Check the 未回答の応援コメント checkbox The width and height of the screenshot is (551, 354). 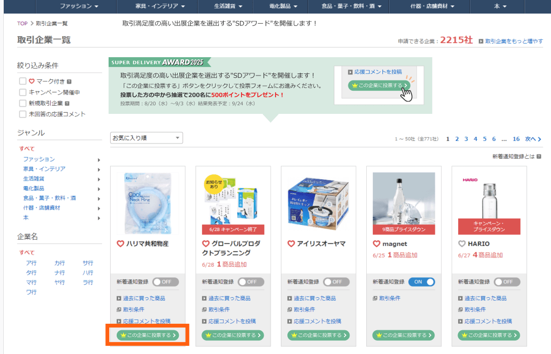[x=23, y=114]
